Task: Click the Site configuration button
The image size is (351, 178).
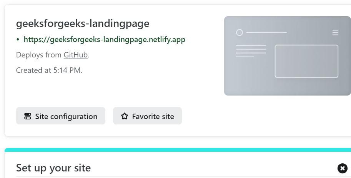Action: pyautogui.click(x=60, y=116)
